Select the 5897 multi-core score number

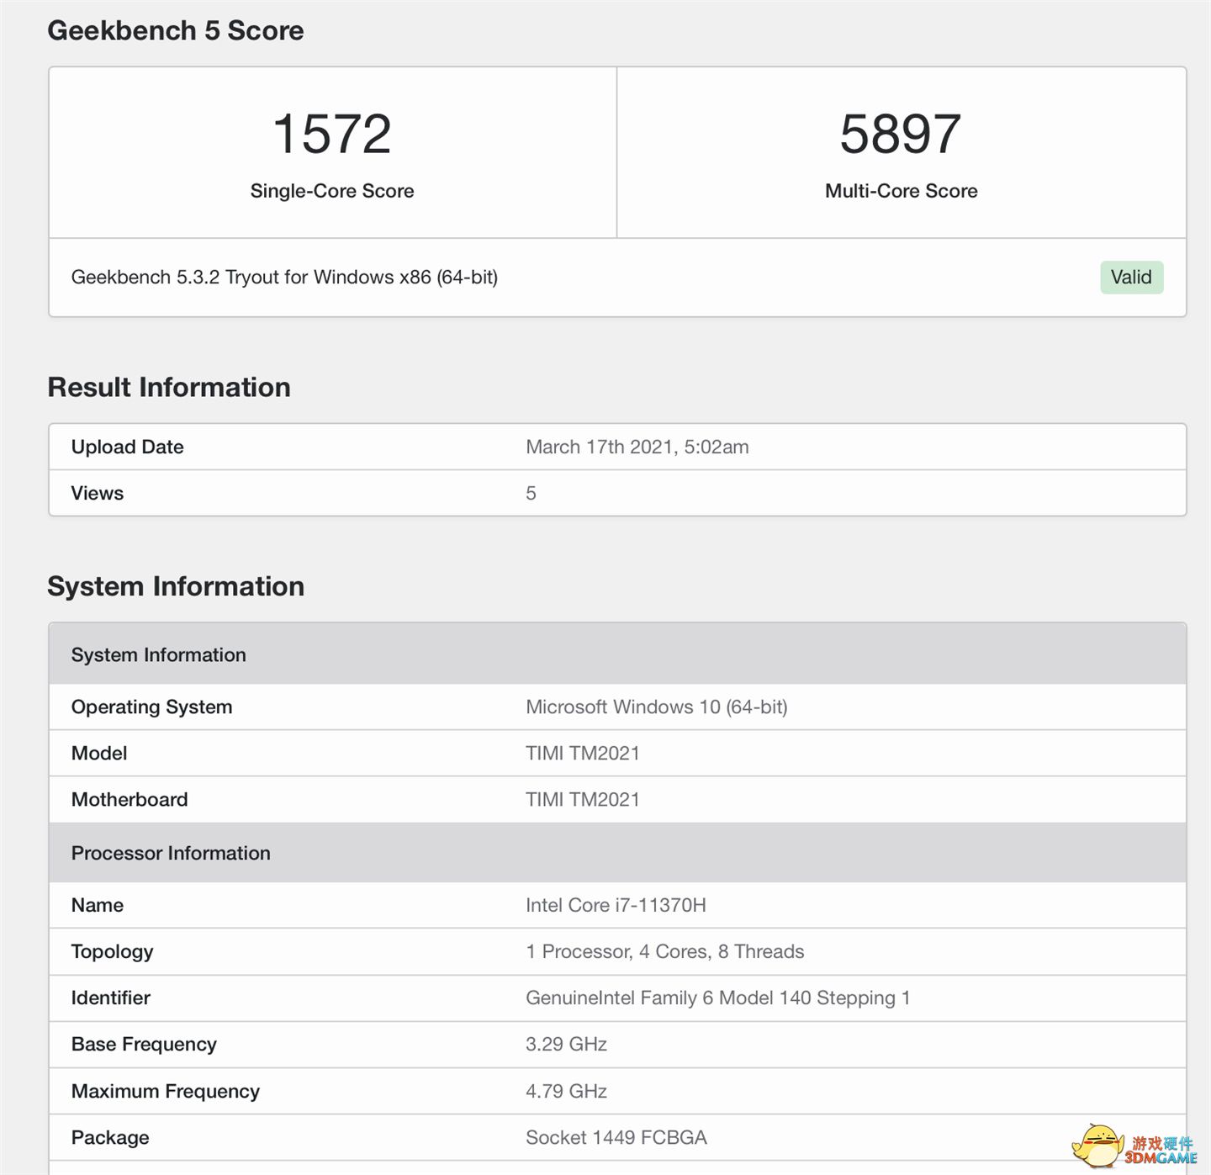click(x=901, y=135)
